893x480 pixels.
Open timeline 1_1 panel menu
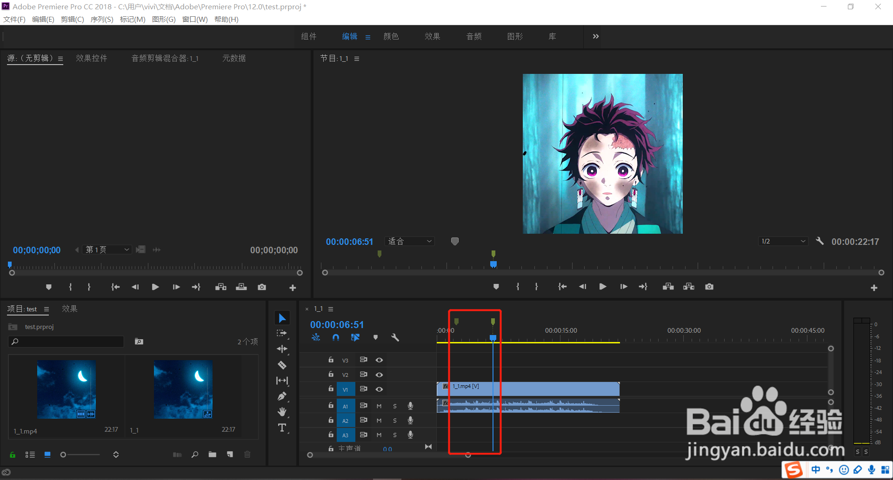click(331, 309)
